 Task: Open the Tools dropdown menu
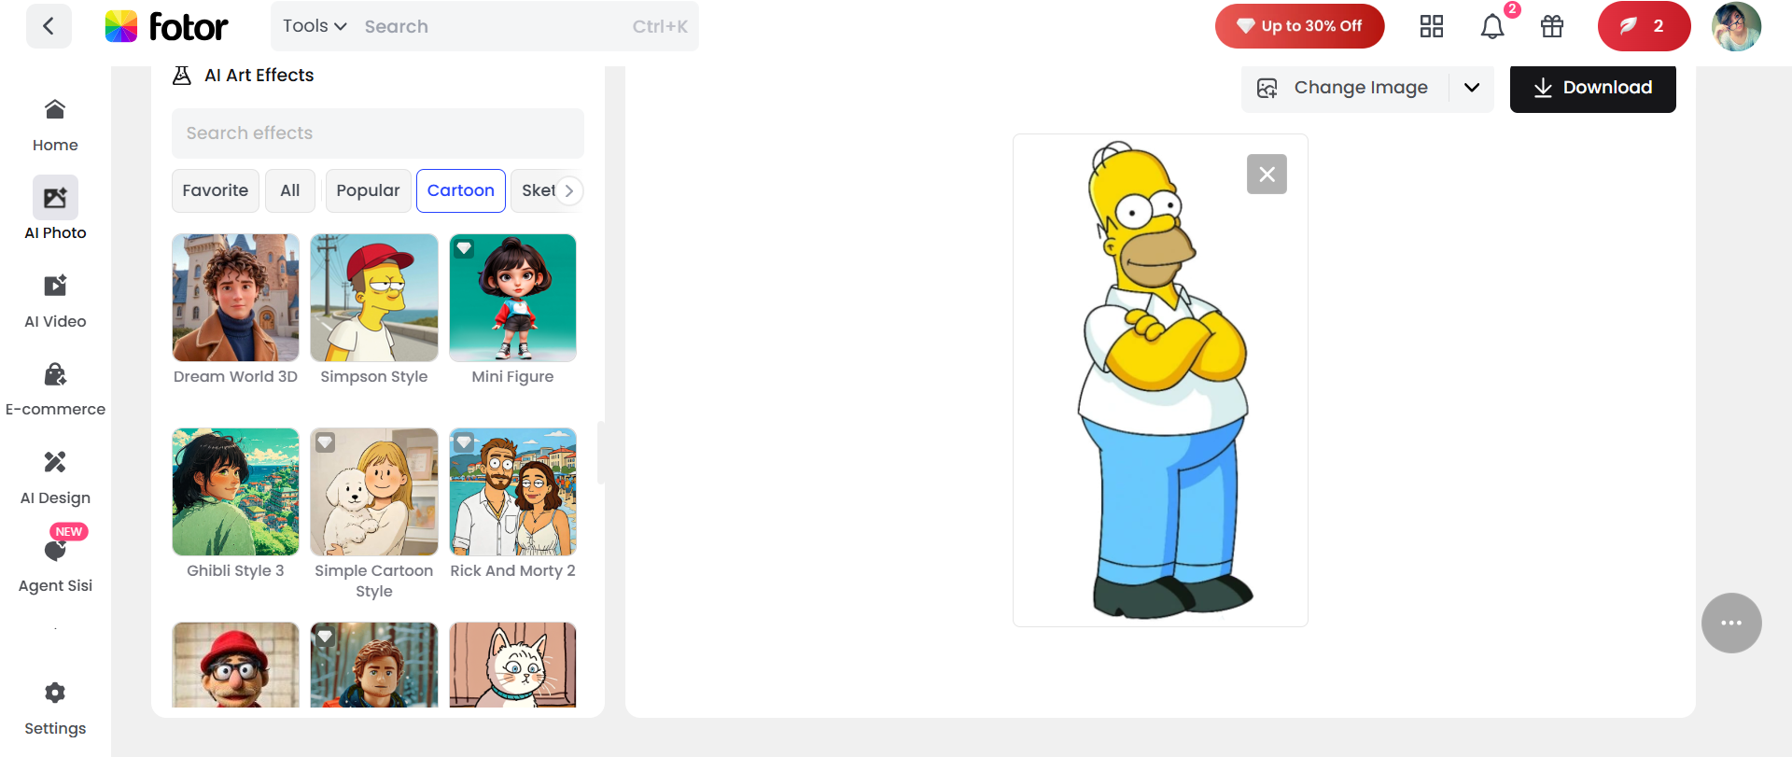(315, 26)
